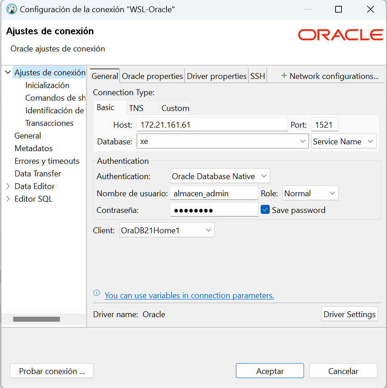
Task: Expand the Data Editor tree node
Action: [x=8, y=186]
